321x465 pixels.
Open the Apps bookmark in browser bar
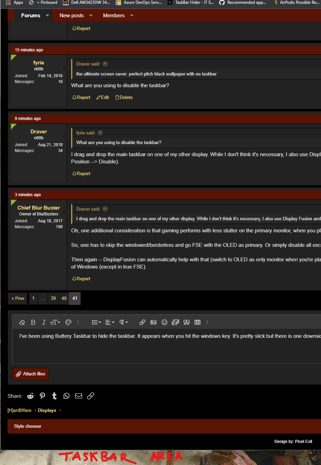tap(14, 2)
